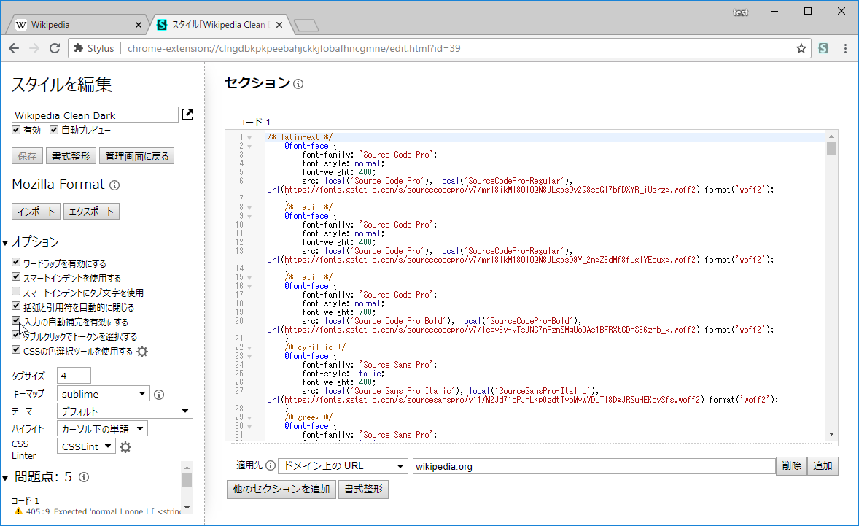Enable スマートインデントにタブ文字を使用

pyautogui.click(x=16, y=292)
